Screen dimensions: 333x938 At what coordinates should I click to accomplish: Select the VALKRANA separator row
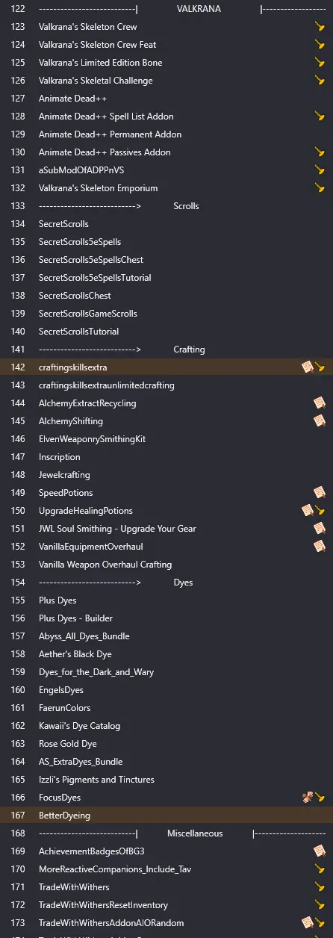coord(166,9)
